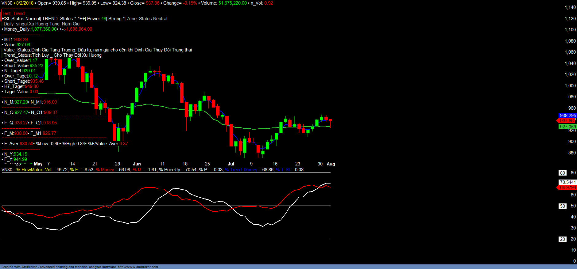Click the % FlowMatrix_Vol indicator title
The height and width of the screenshot is (269, 577).
[x=34, y=170]
